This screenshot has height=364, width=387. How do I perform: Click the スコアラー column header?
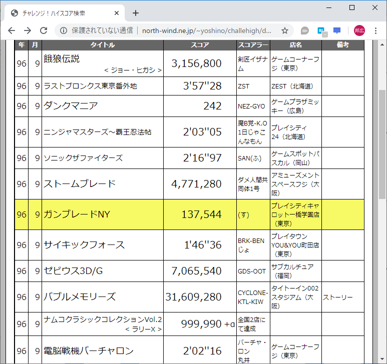tap(253, 45)
